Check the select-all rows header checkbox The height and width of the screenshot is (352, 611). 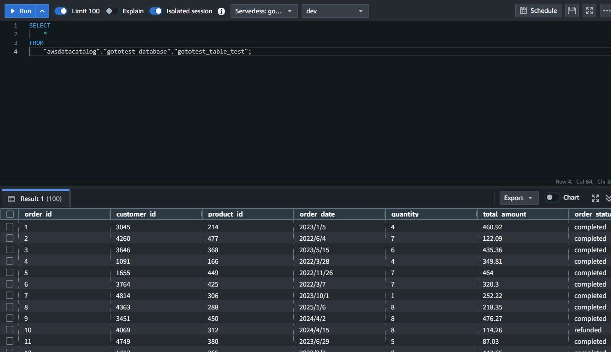click(x=10, y=214)
